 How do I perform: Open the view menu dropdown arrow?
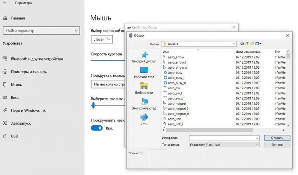click(x=260, y=44)
